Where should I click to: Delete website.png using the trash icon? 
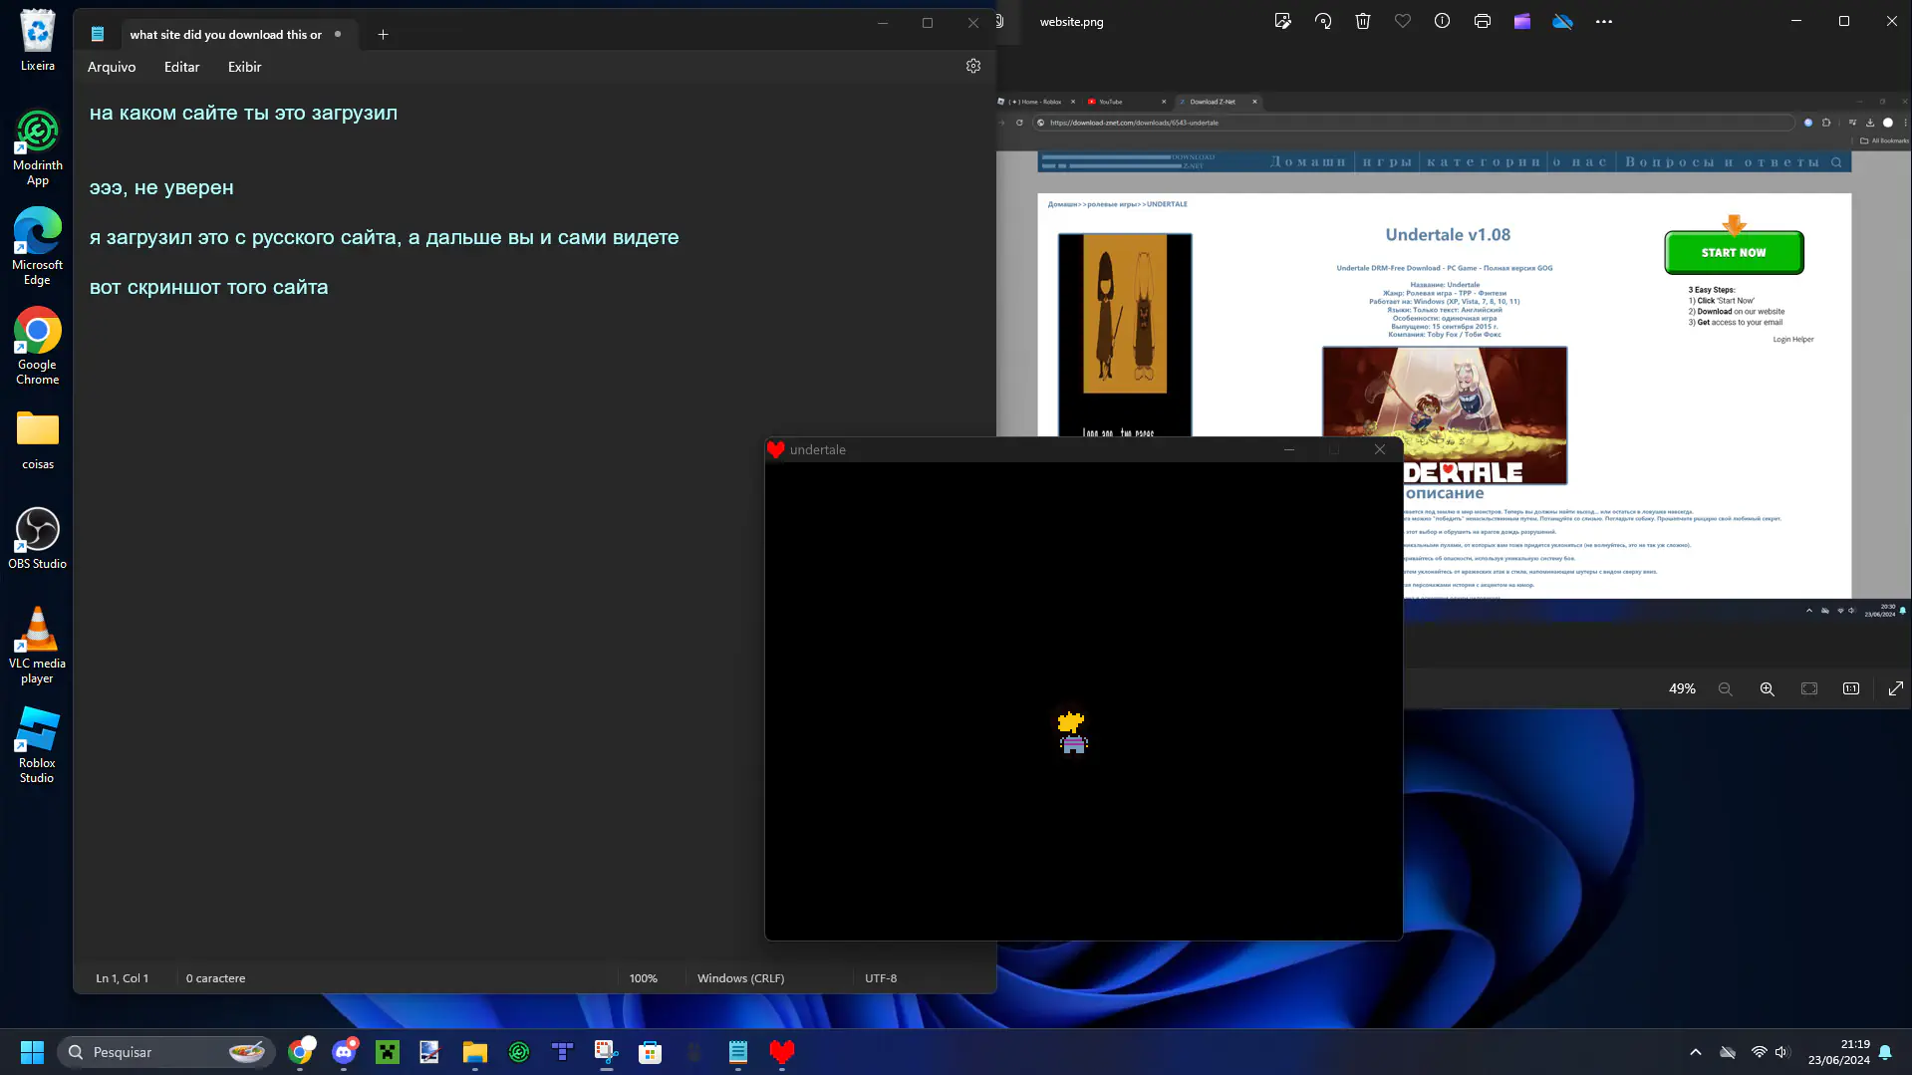tap(1363, 21)
